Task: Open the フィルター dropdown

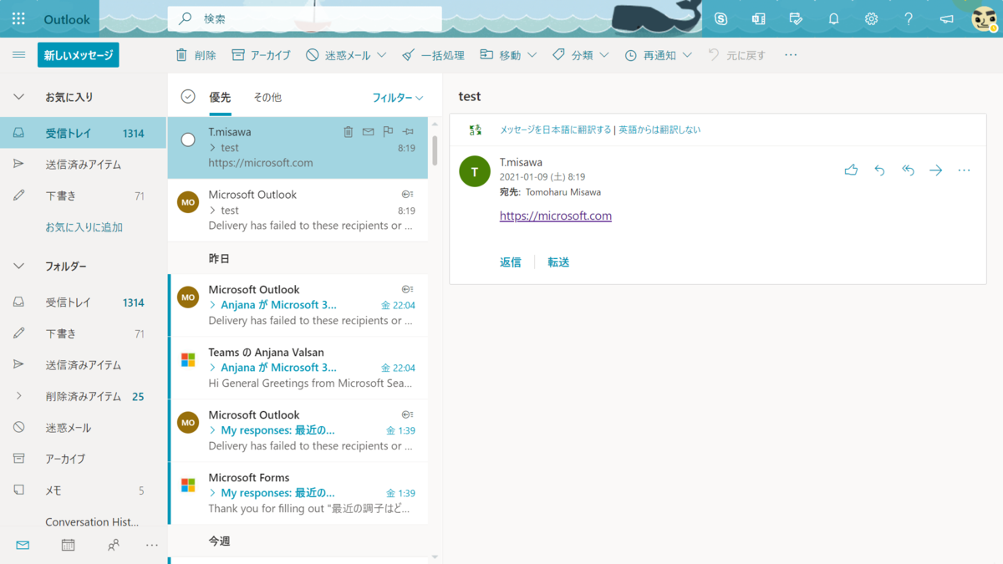Action: point(398,98)
